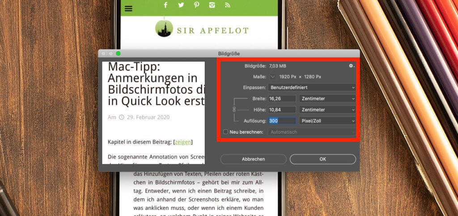Screen dimensions: 458x216
Task: Click the 7,03 MB image size value
Action: pos(277,66)
